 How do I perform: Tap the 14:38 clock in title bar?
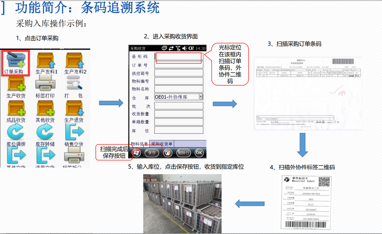[x=200, y=49]
